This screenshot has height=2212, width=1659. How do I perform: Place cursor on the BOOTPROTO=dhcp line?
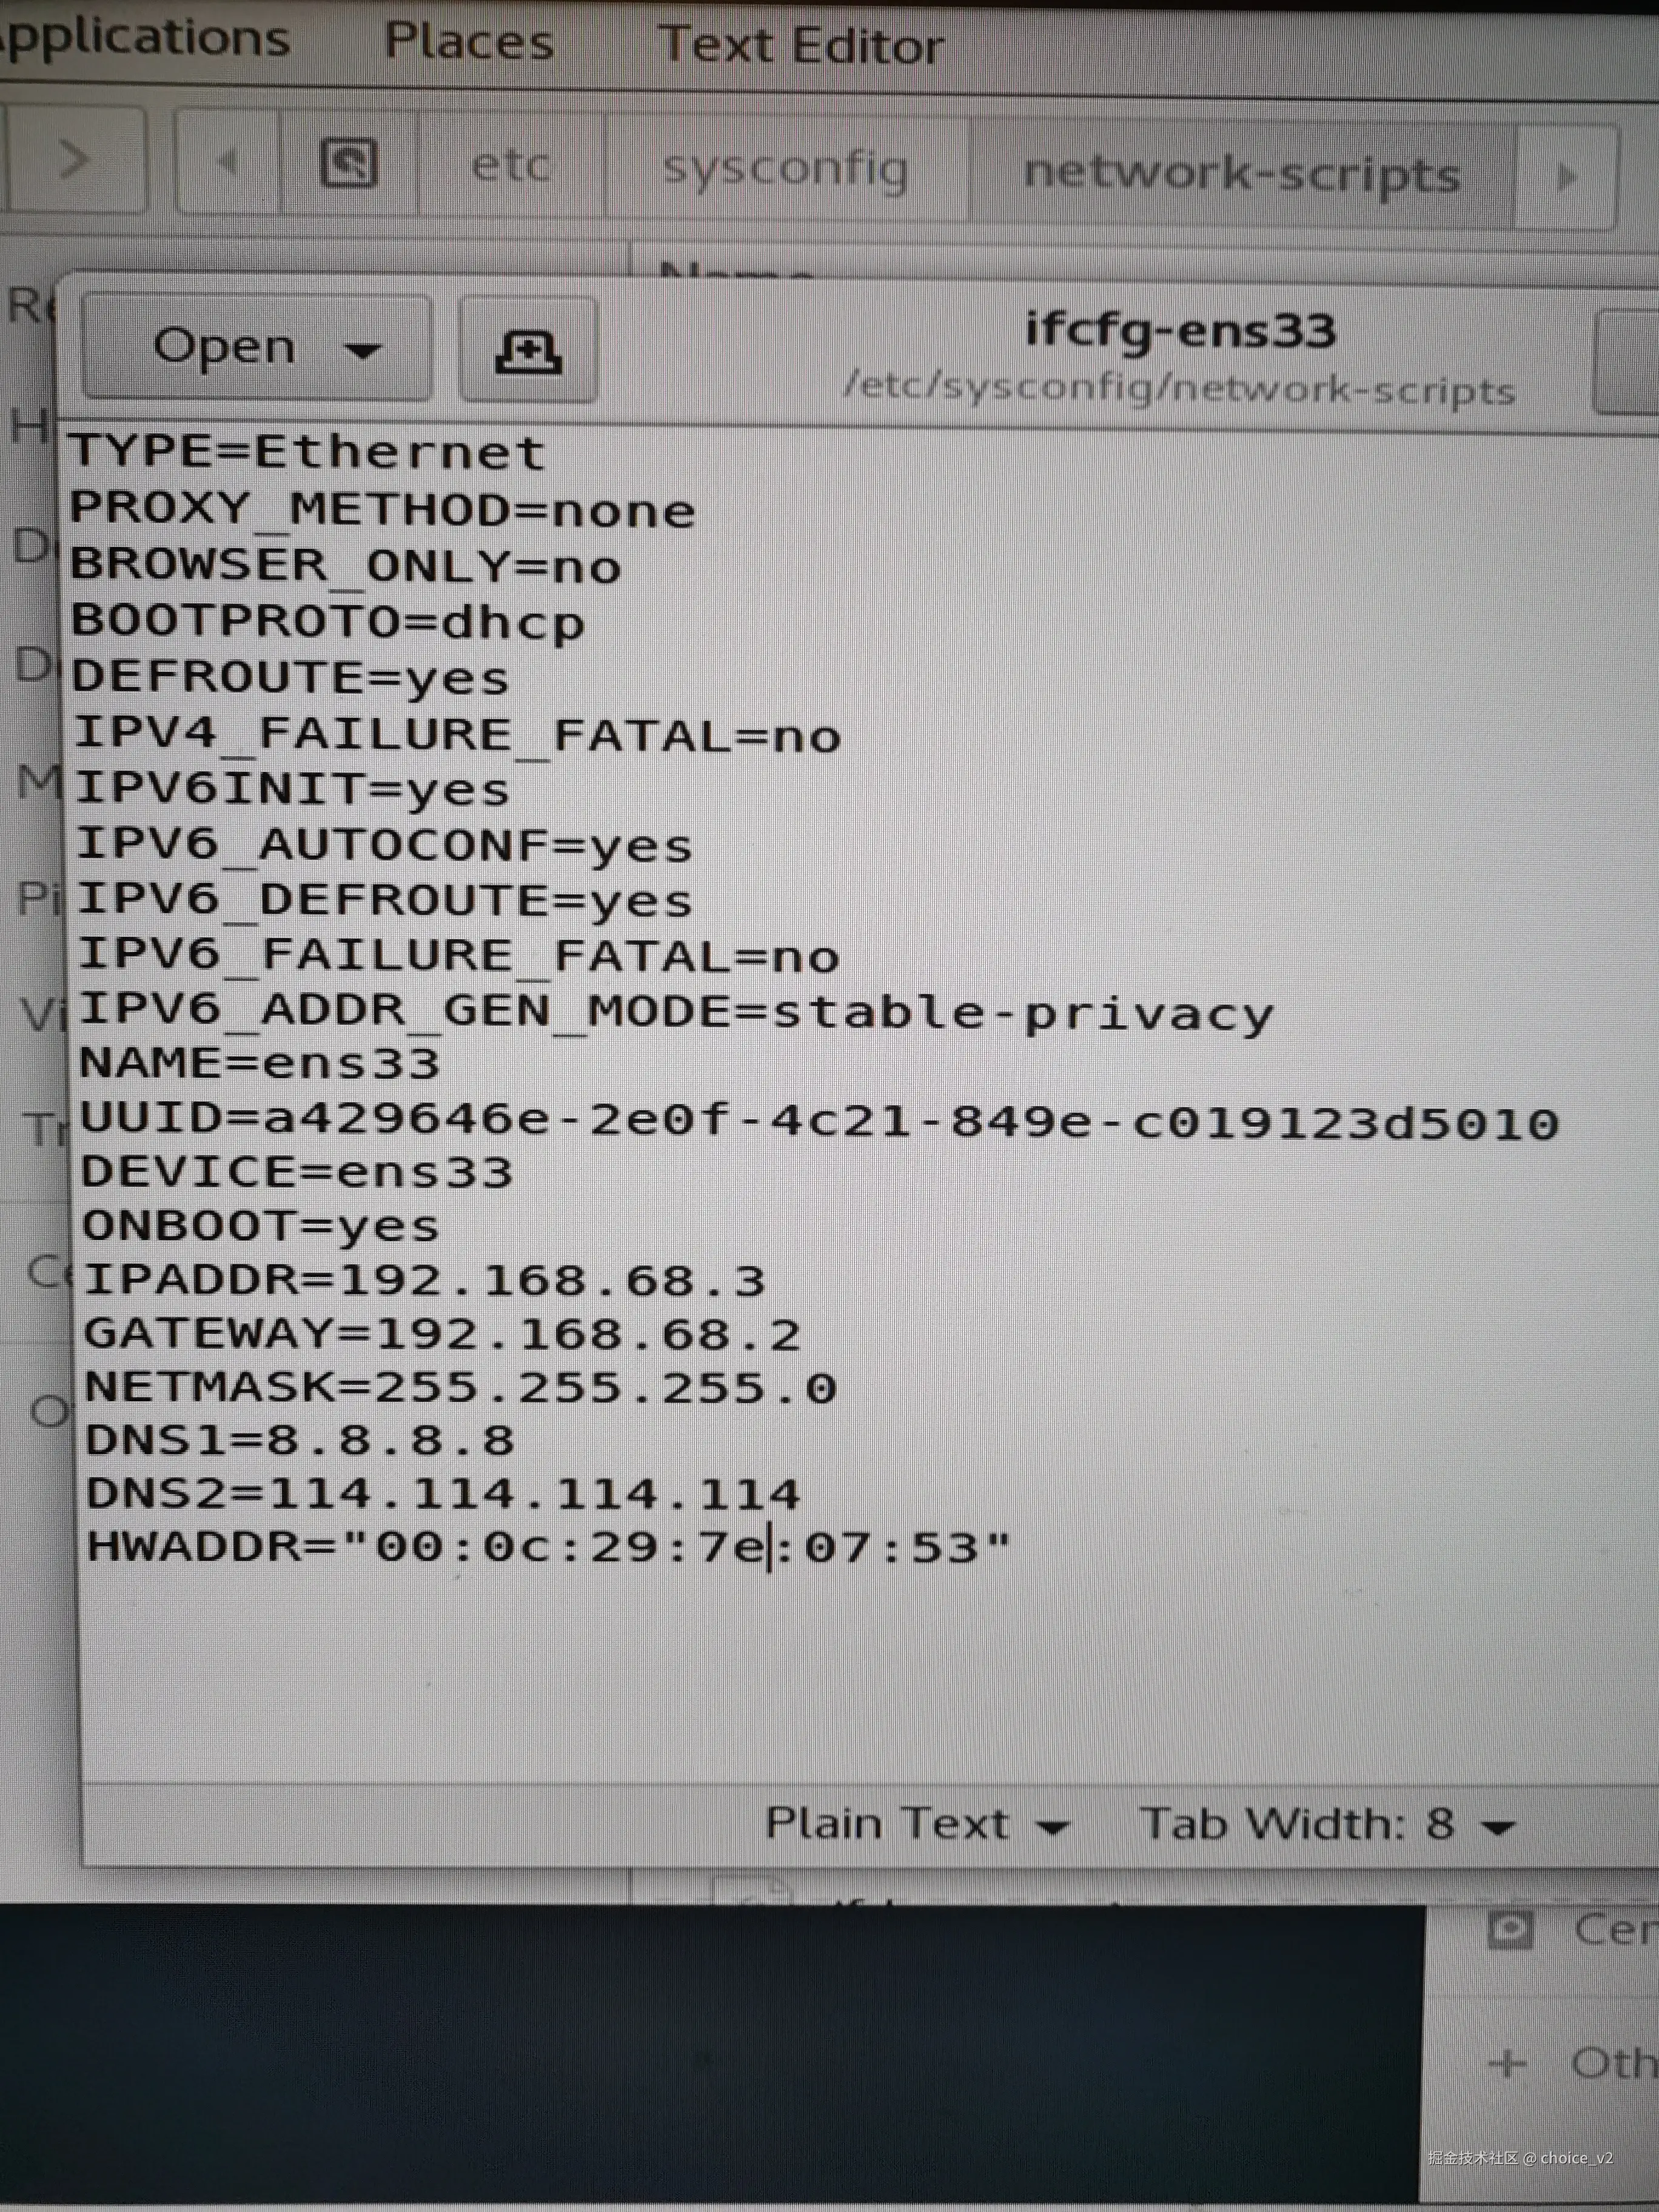click(x=328, y=623)
